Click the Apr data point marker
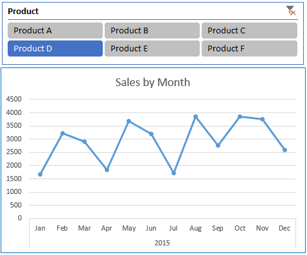Viewport: 307px width, 255px height. [x=107, y=170]
